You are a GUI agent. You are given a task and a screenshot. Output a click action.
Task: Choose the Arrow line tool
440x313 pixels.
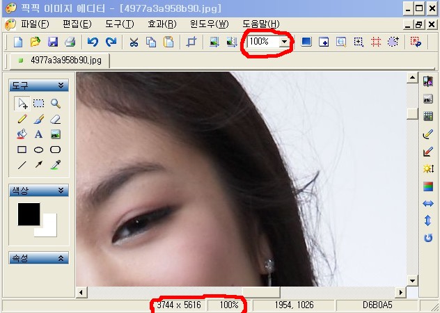pos(39,165)
